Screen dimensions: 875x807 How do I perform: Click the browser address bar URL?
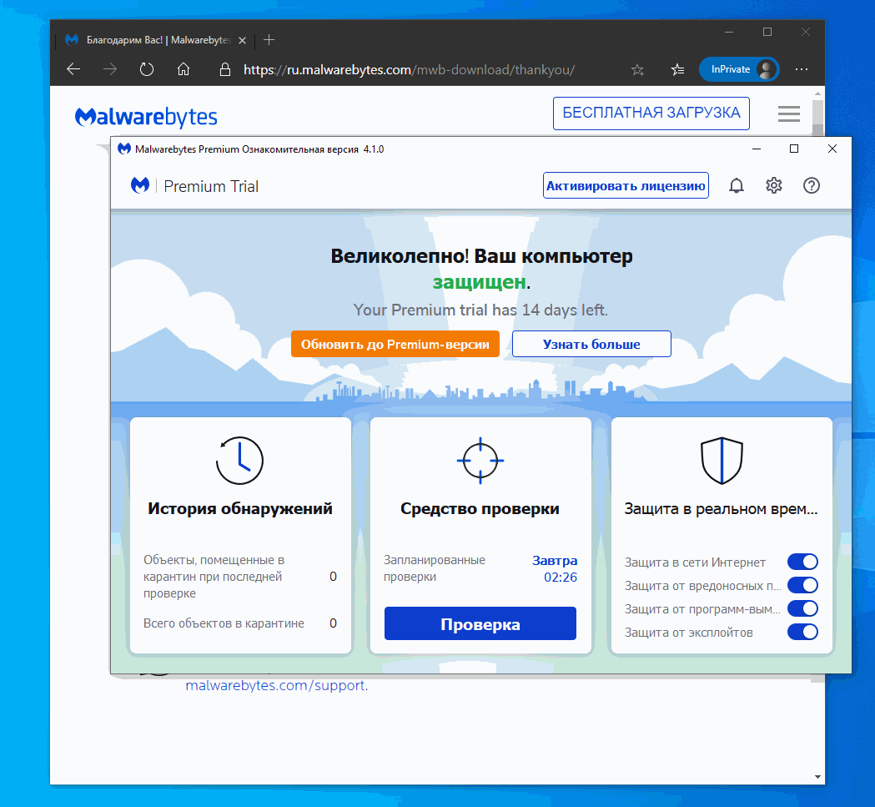(409, 70)
